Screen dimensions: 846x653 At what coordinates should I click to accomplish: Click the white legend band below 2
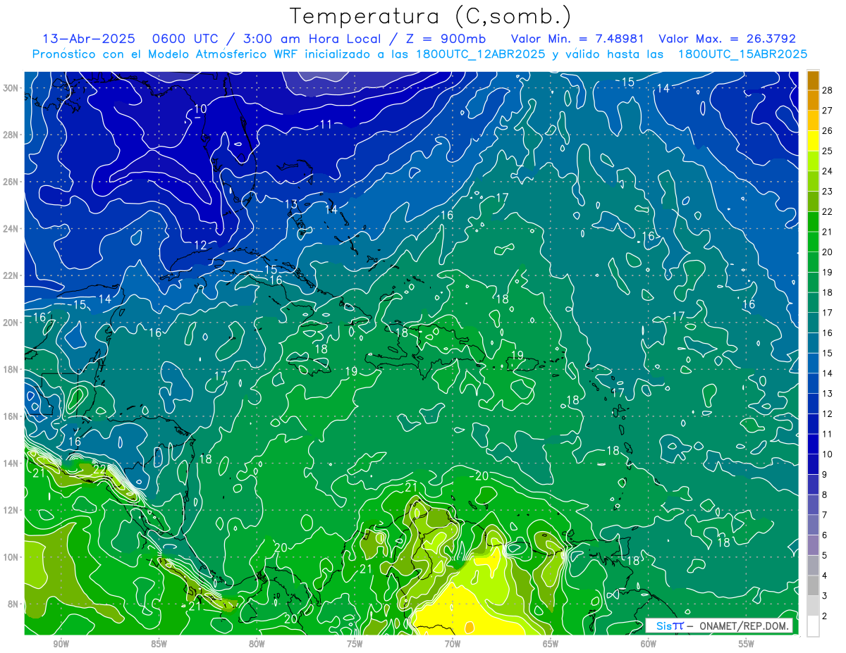tap(813, 626)
